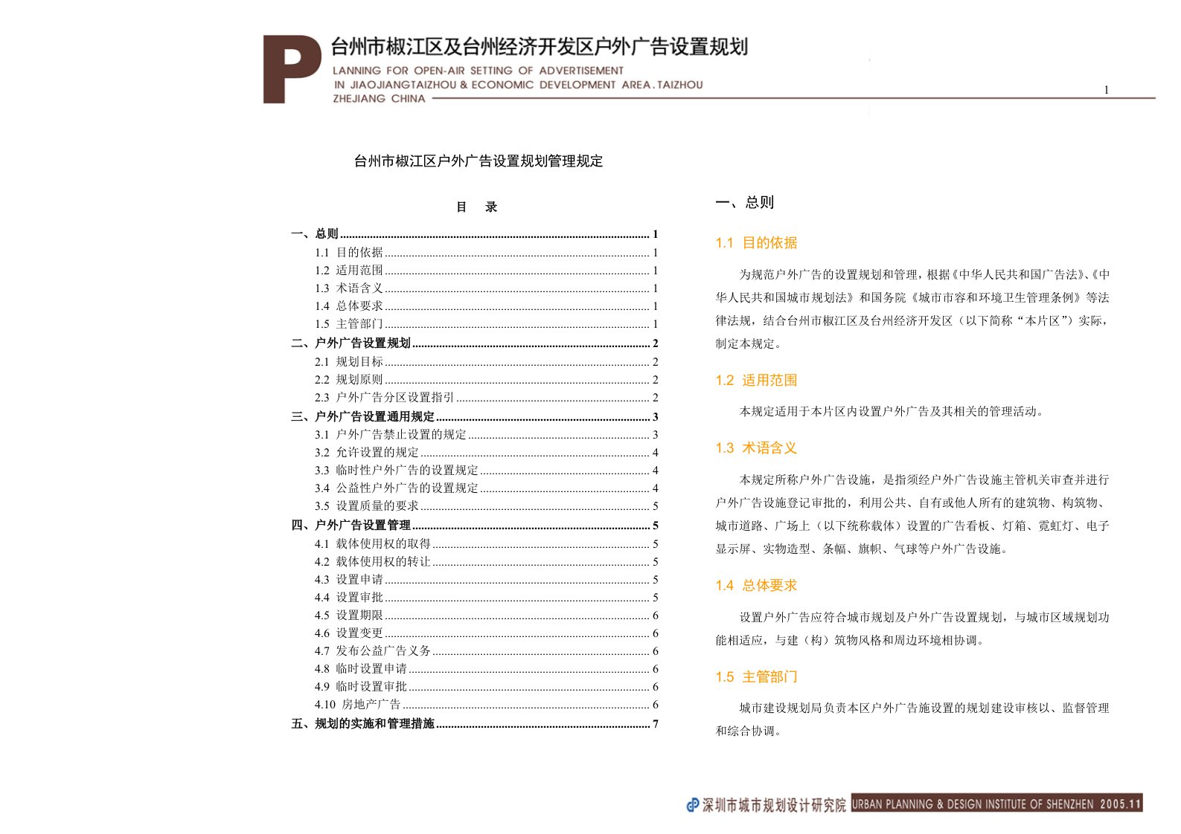Image resolution: width=1181 pixels, height=834 pixels.
Task: Click the page number 1 in header
Action: 1107,90
